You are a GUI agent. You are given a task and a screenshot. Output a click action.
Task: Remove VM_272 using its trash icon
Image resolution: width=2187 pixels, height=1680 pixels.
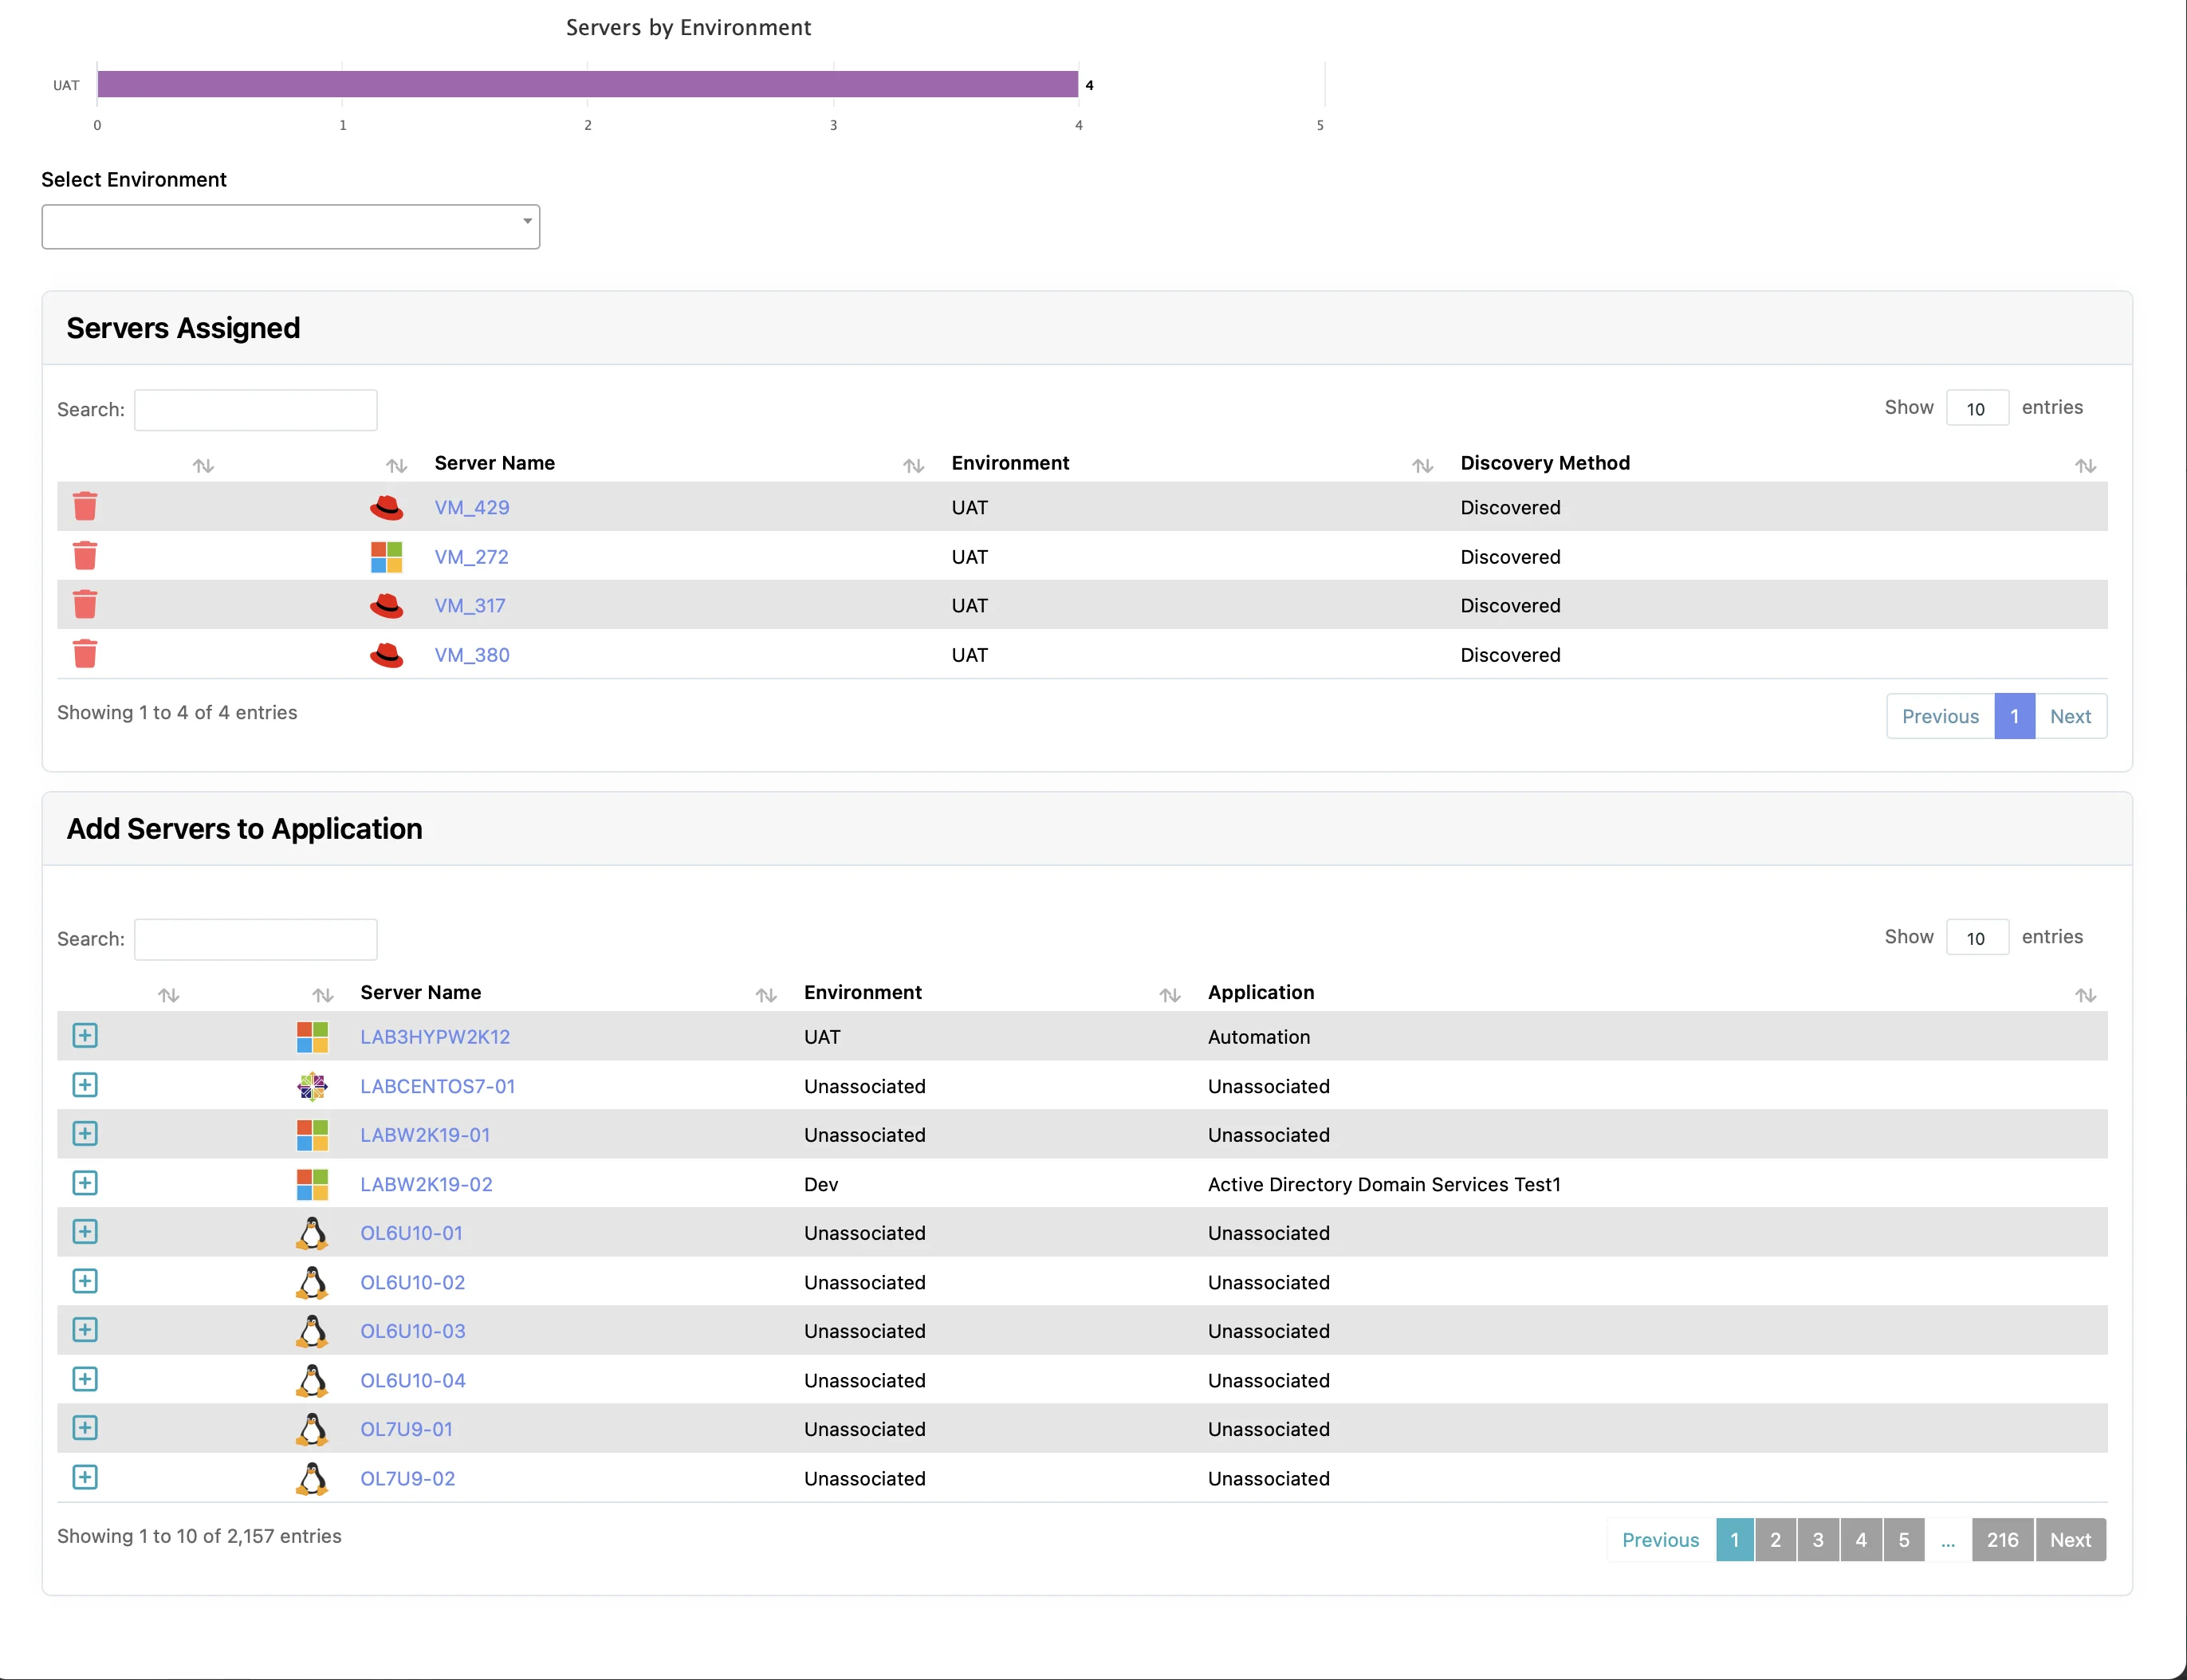(x=85, y=555)
